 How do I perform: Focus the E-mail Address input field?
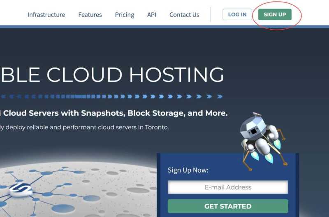tap(228, 187)
